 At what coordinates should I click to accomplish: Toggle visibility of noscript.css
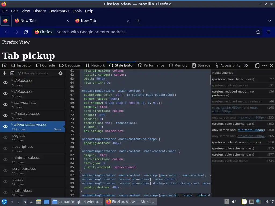5,149
